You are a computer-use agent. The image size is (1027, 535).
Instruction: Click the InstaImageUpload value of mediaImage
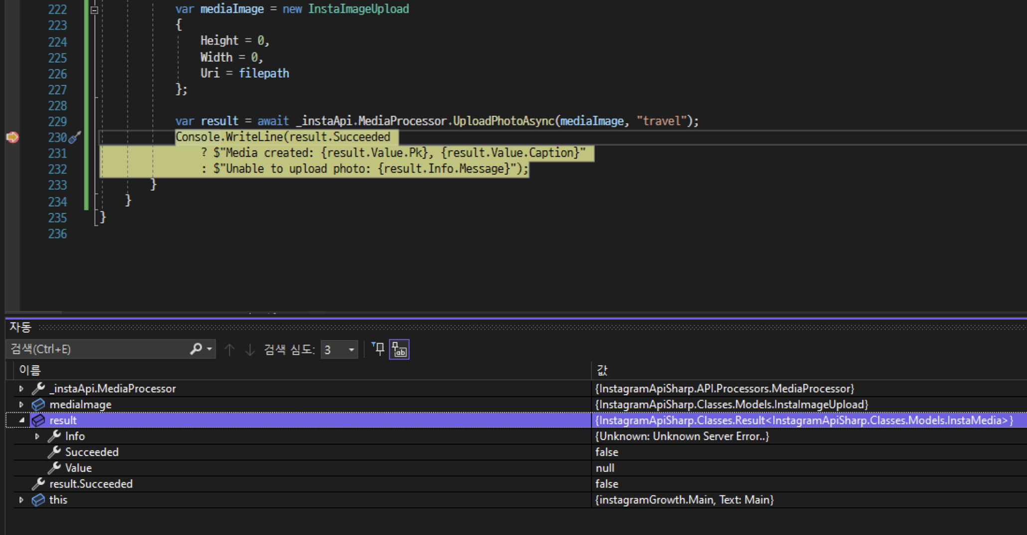pos(731,404)
